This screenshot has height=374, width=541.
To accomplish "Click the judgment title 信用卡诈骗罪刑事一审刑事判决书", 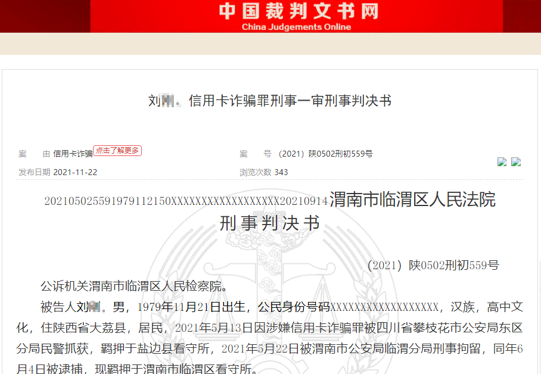I will (x=290, y=101).
